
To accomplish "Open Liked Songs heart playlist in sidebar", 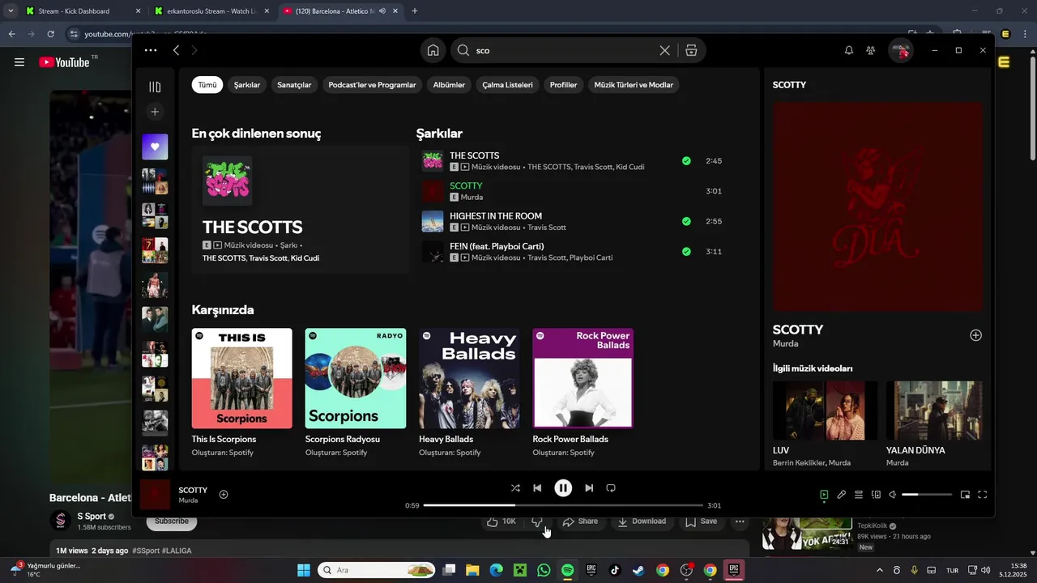I will click(155, 147).
